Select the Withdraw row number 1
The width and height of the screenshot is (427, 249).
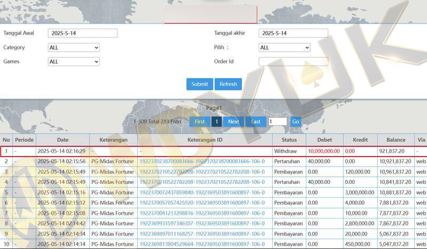6,151
